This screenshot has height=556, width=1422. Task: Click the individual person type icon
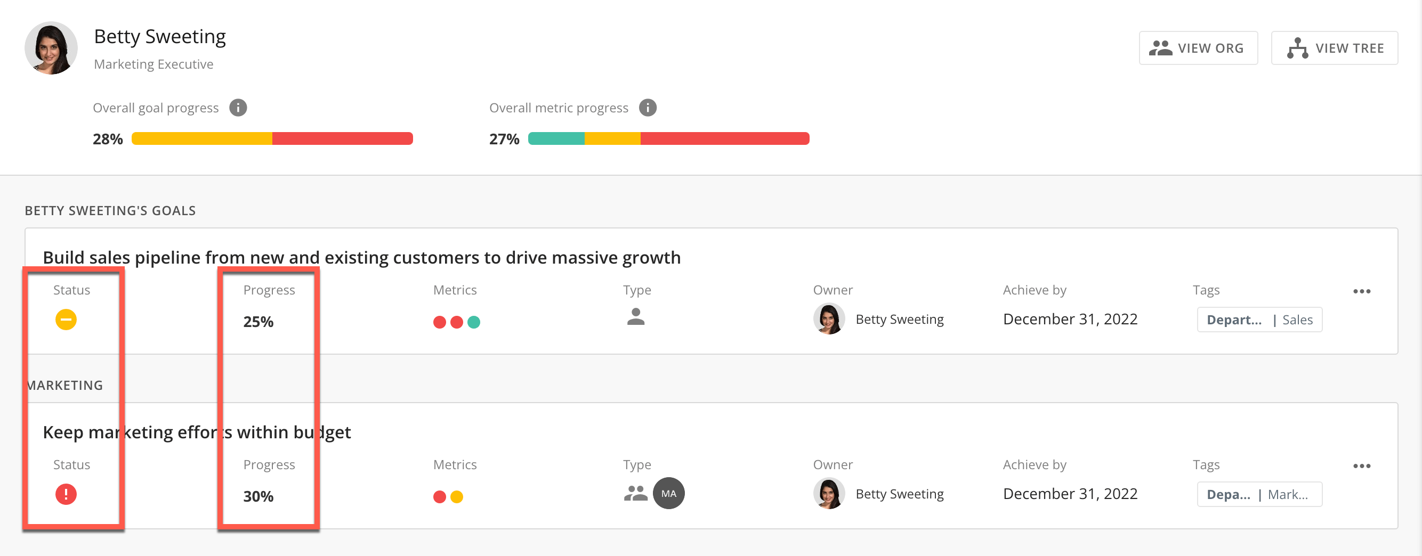[x=635, y=316]
